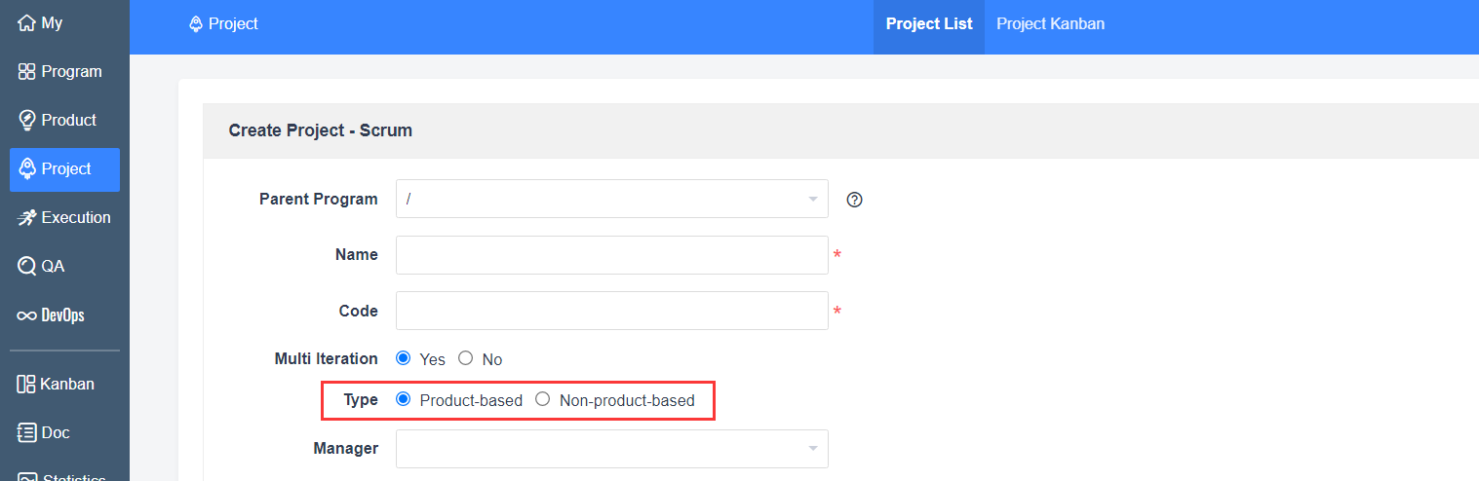The width and height of the screenshot is (1479, 481).
Task: Open the My home sidebar icon
Action: tap(27, 22)
